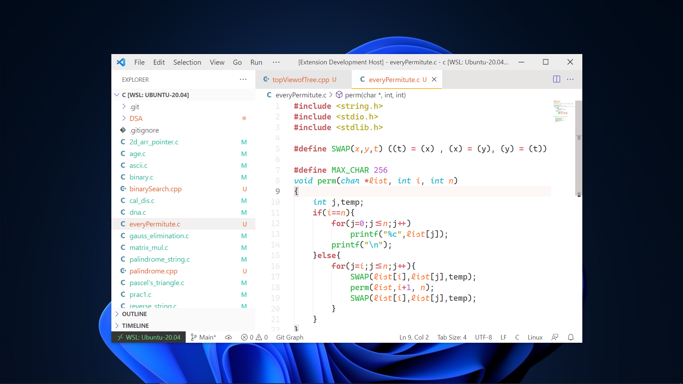The image size is (683, 384).
Task: Click Linux configuration in status bar
Action: (535, 337)
